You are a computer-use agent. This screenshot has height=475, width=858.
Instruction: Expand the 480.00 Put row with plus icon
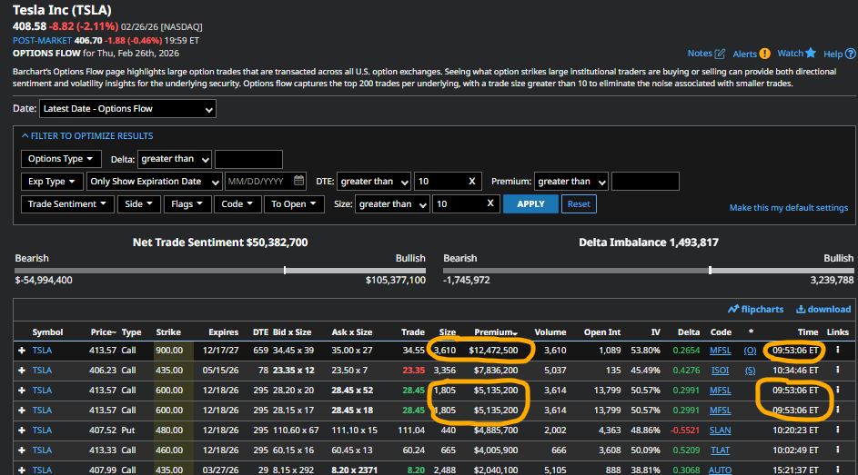pos(21,430)
